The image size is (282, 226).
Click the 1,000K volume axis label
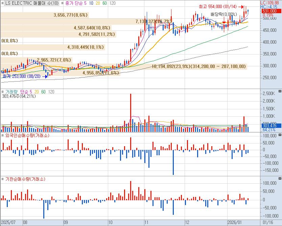(x=269, y=116)
